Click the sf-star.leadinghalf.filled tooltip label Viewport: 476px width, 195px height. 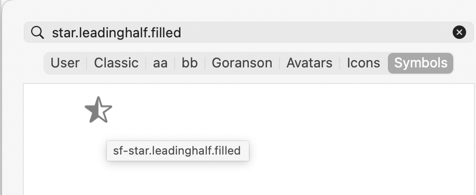point(177,150)
